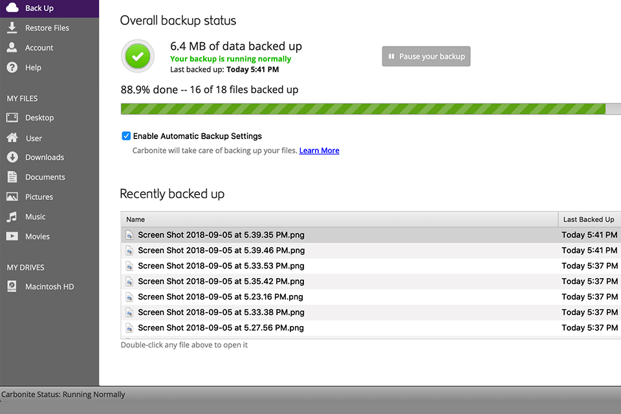Click the Macintosh HD drive icon
Viewport: 621px width, 414px height.
pos(12,286)
